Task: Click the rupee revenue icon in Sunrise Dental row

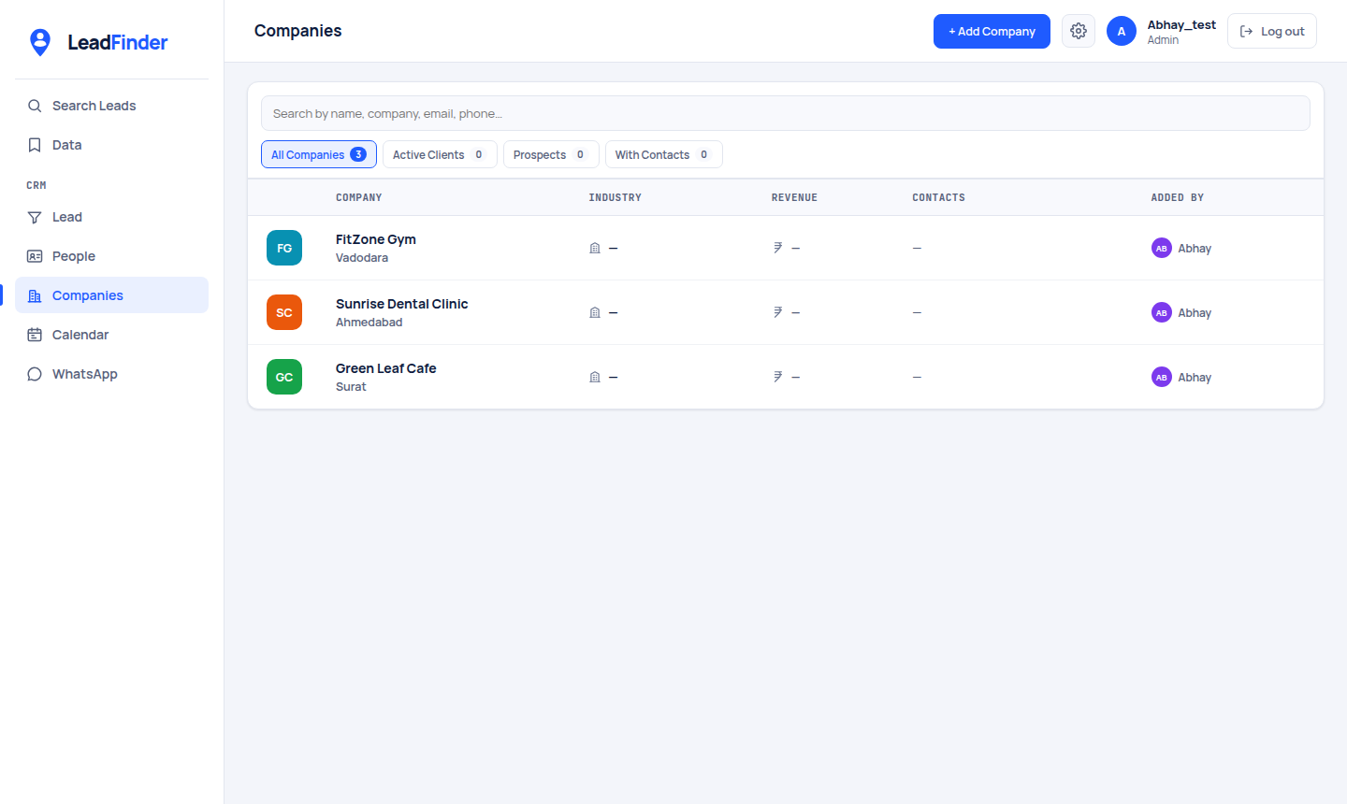Action: coord(777,312)
